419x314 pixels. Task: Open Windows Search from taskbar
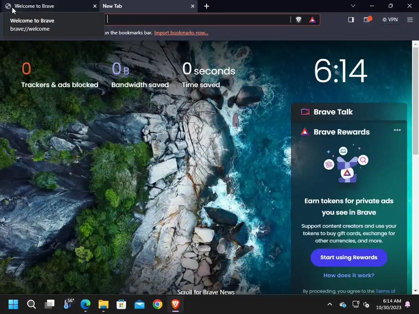click(x=31, y=304)
